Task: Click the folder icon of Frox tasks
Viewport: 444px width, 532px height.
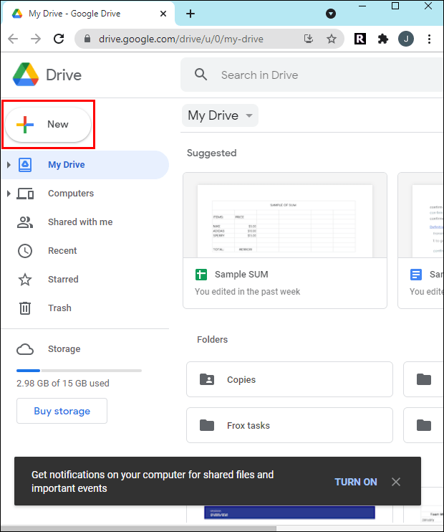Action: coord(207,425)
